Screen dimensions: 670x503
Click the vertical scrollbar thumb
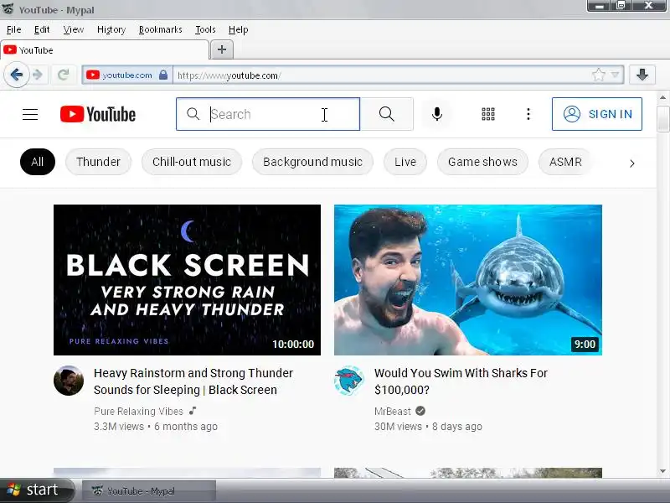coord(662,117)
